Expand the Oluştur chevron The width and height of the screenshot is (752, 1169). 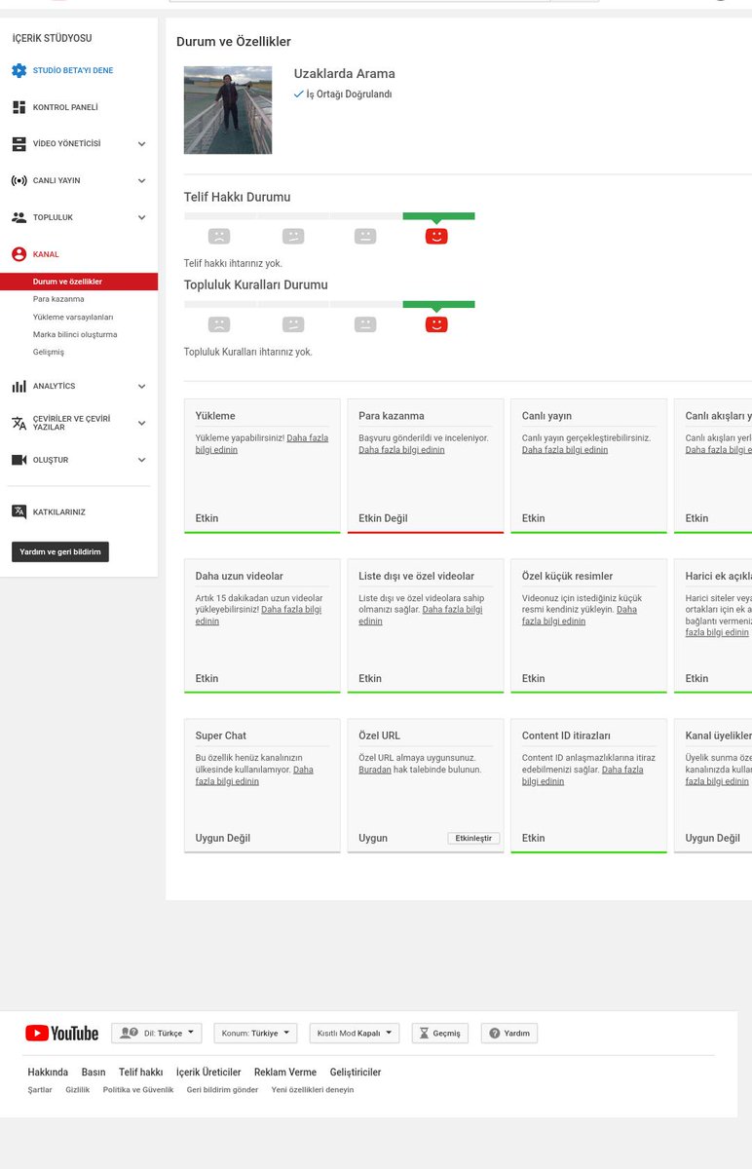point(141,461)
